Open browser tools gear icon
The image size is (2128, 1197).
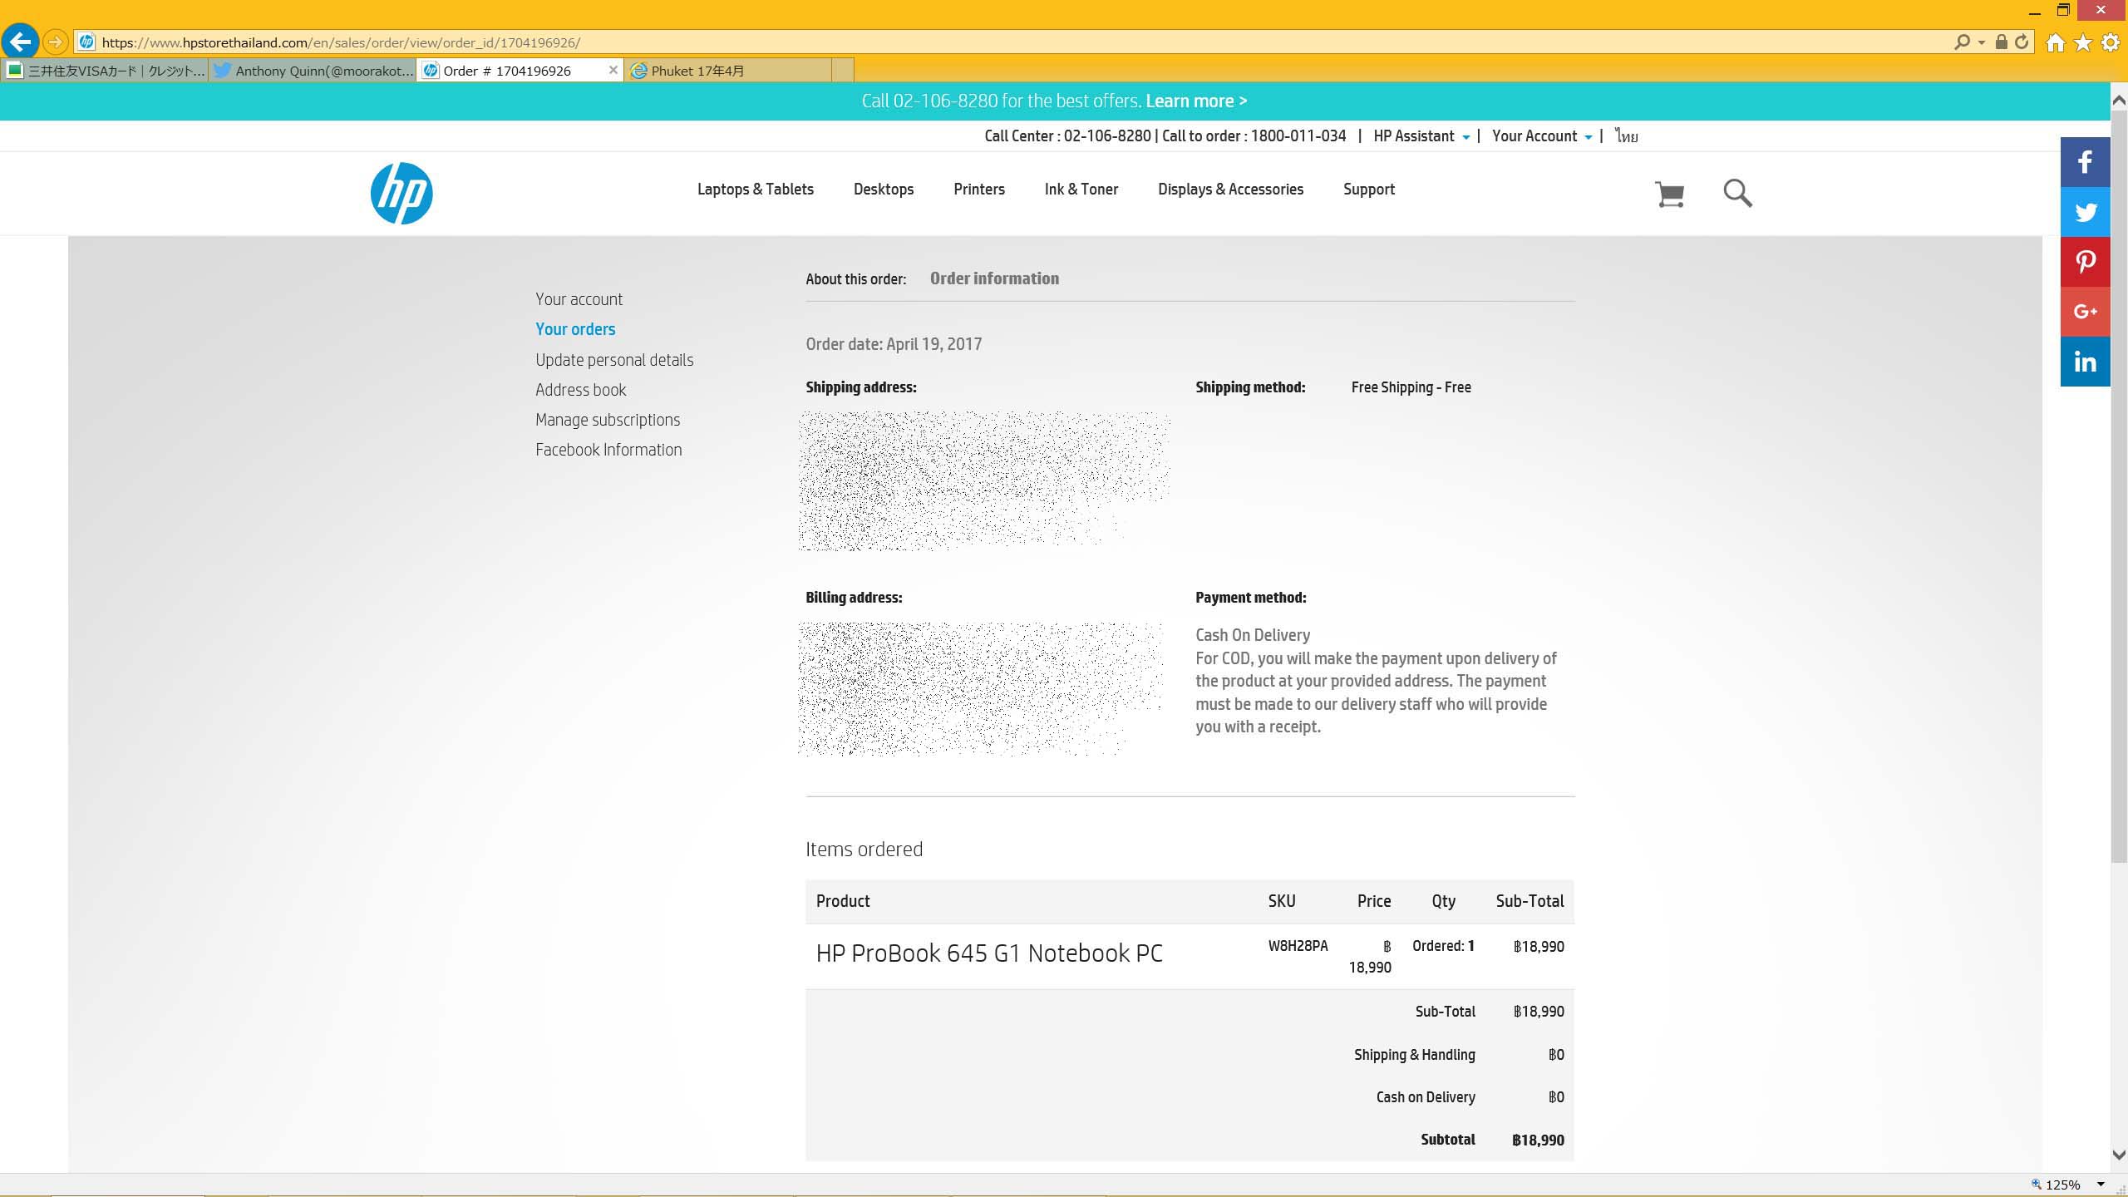pos(2111,42)
